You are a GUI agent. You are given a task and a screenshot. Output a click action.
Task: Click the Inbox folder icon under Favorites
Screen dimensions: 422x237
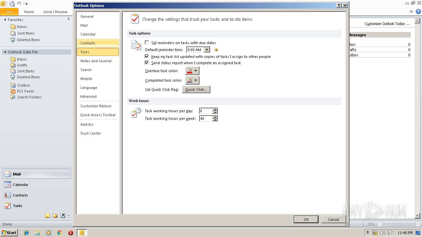click(13, 27)
